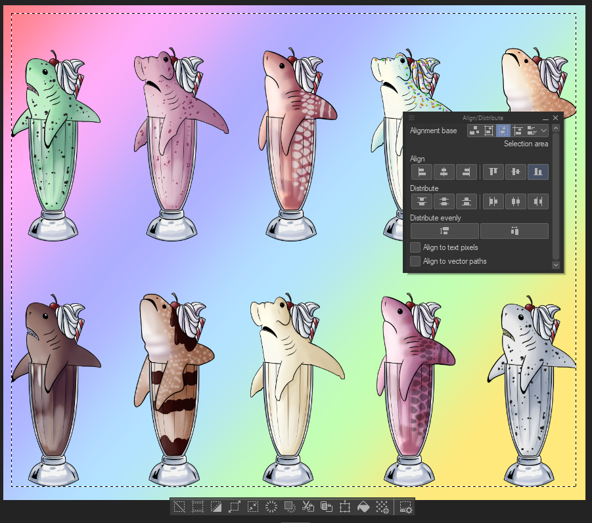Click the mint green shark milkshake artwork
The height and width of the screenshot is (523, 592).
(x=55, y=145)
